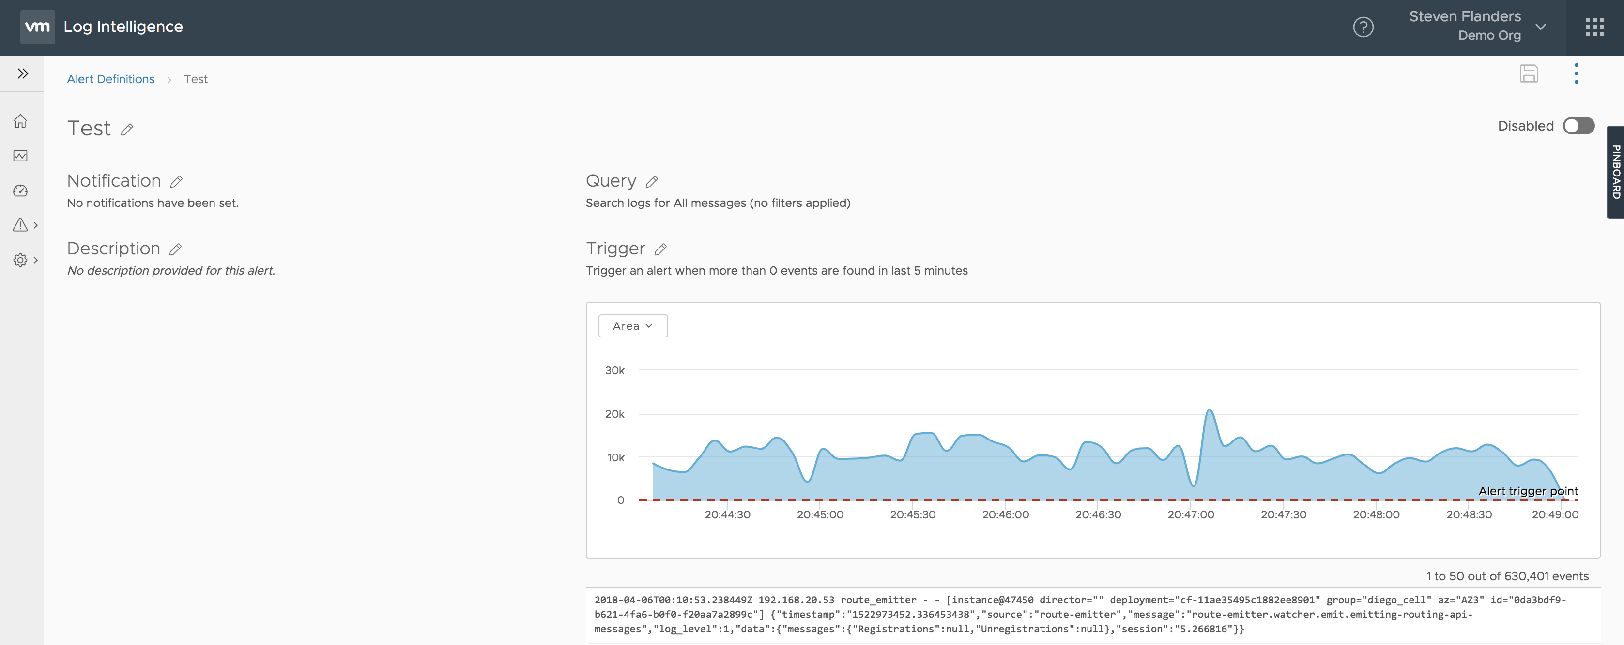The height and width of the screenshot is (645, 1624).
Task: Go to Alert Definitions breadcrumb link
Action: (x=110, y=79)
